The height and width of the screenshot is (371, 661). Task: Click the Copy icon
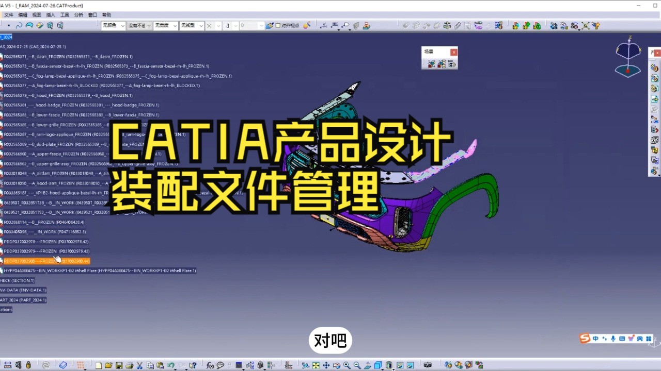coord(150,365)
